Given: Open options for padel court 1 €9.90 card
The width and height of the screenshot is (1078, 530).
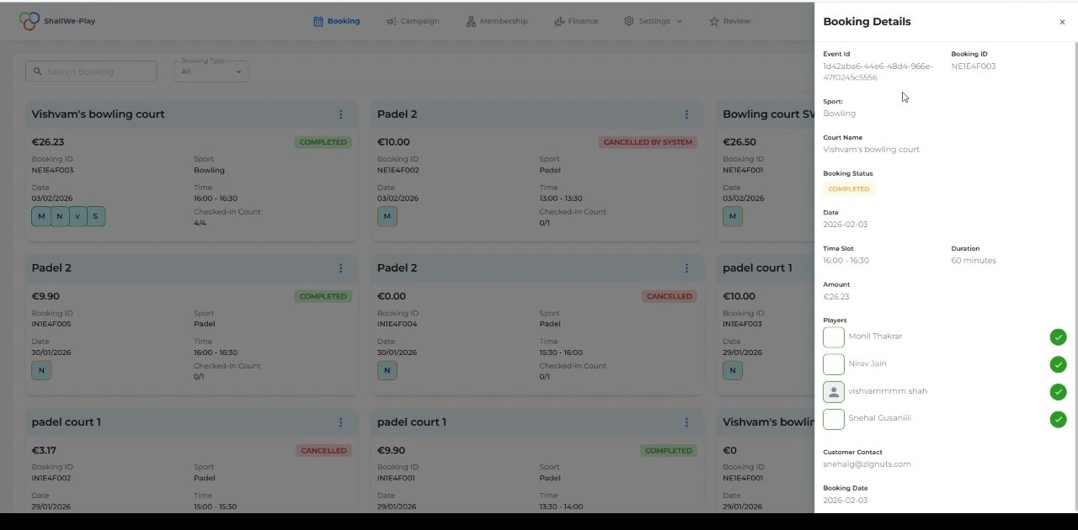Looking at the screenshot, I should coord(686,422).
